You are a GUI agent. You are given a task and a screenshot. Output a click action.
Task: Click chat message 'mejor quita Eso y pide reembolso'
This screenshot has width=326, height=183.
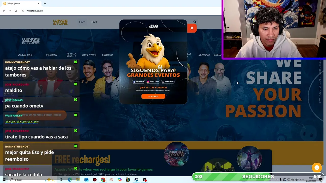click(29, 156)
